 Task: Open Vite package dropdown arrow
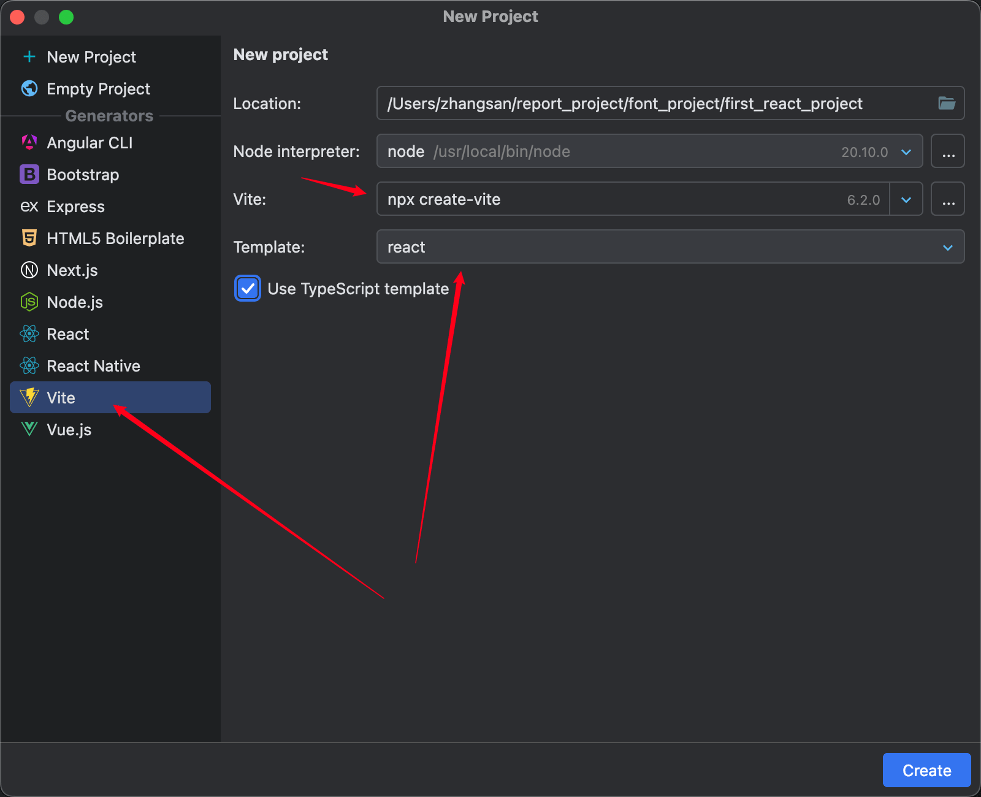[906, 199]
